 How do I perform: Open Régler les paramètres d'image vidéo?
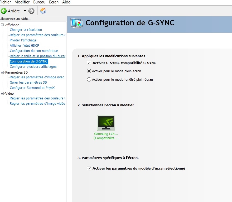pyautogui.click(x=37, y=103)
